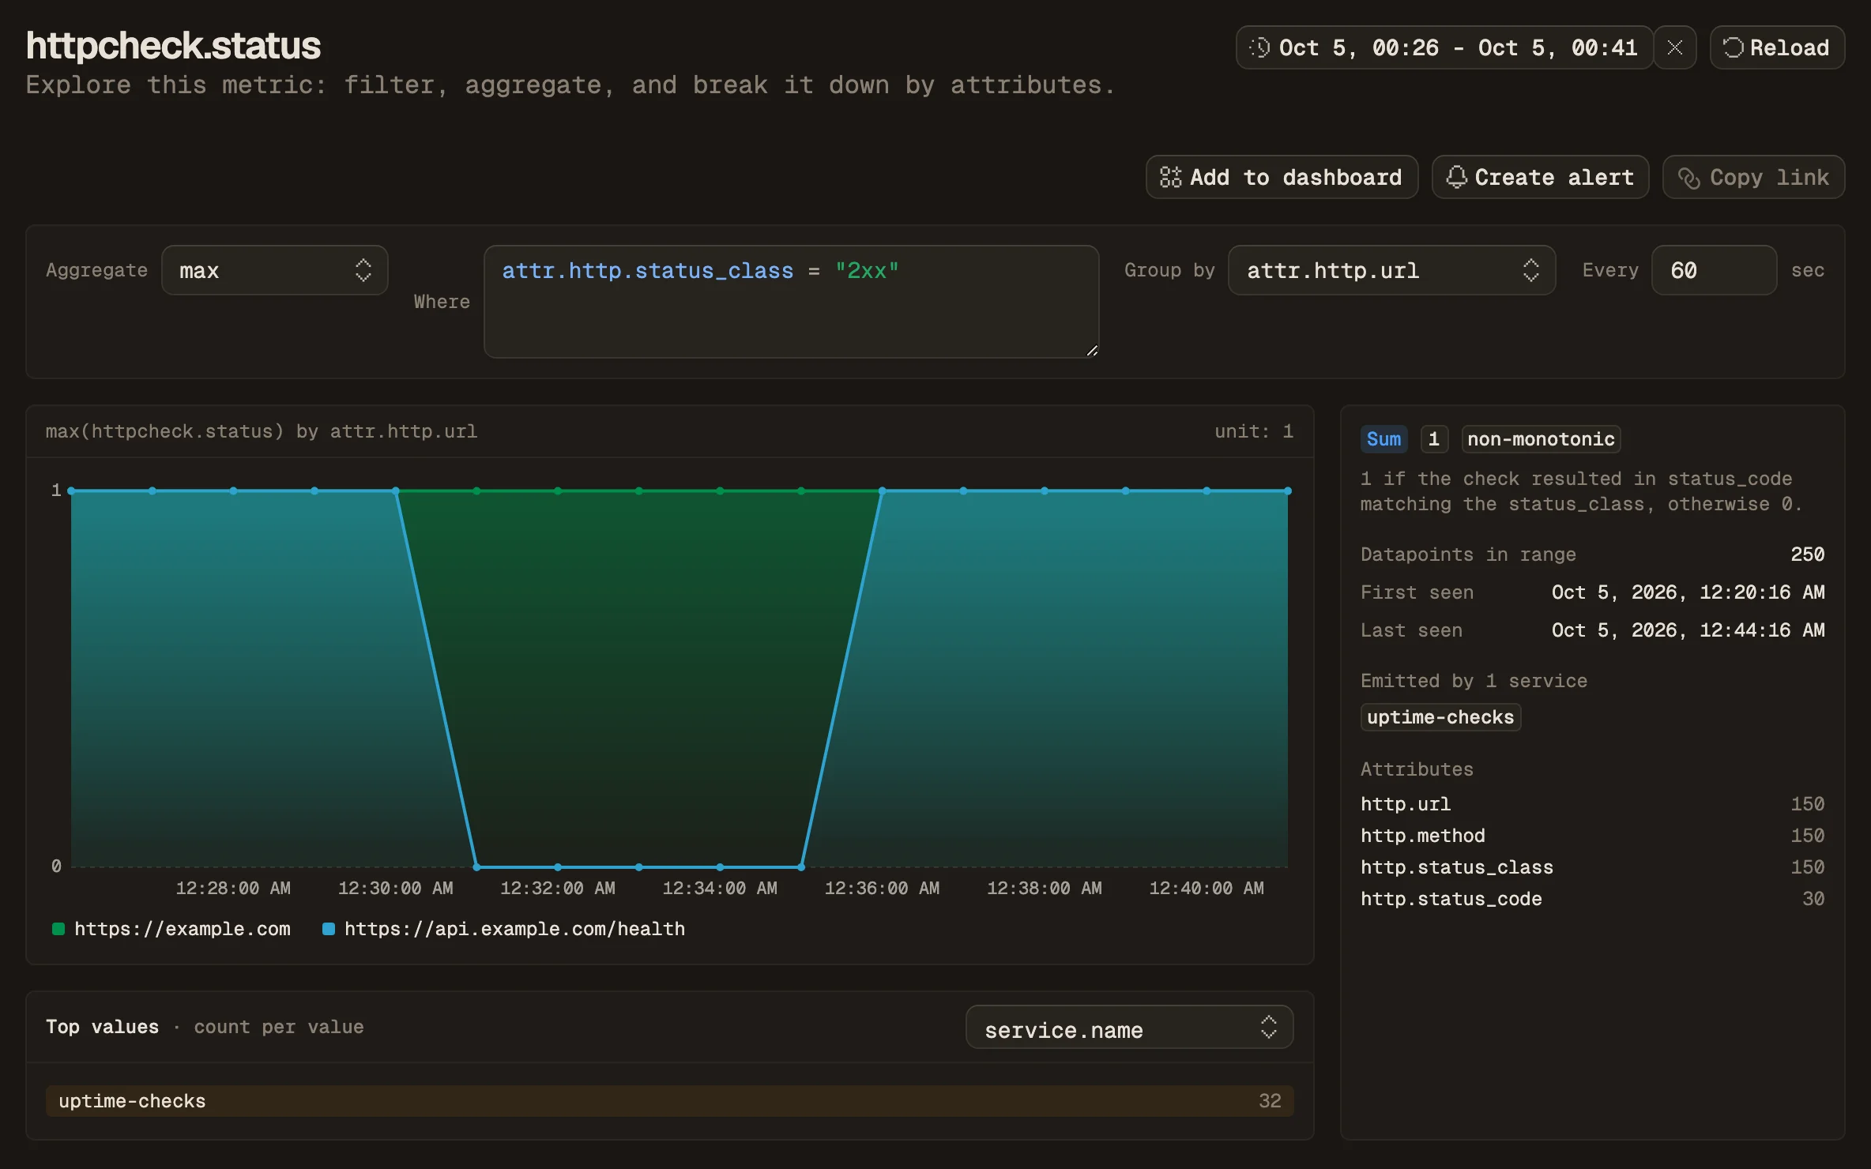Click the Where filter query field
The height and width of the screenshot is (1169, 1871).
pos(791,302)
